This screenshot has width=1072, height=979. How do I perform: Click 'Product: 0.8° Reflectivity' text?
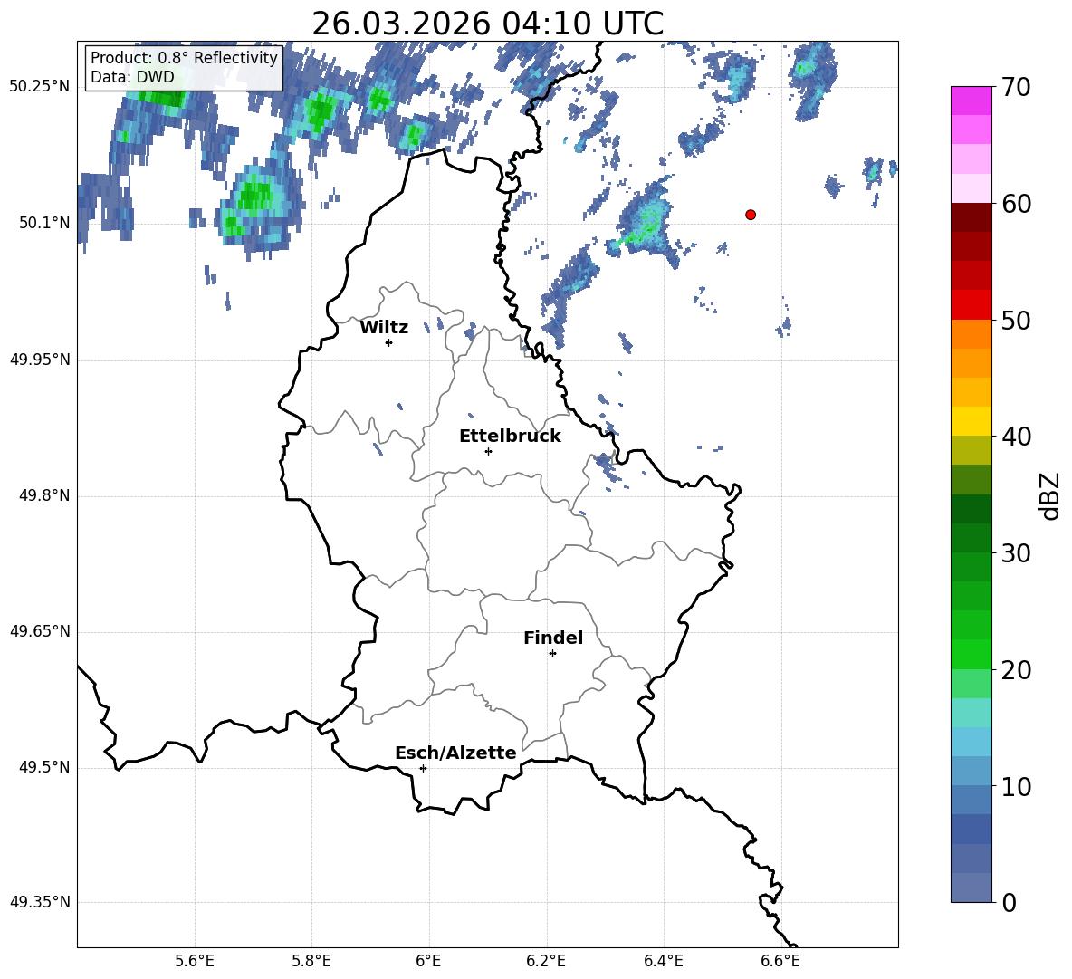[x=184, y=58]
